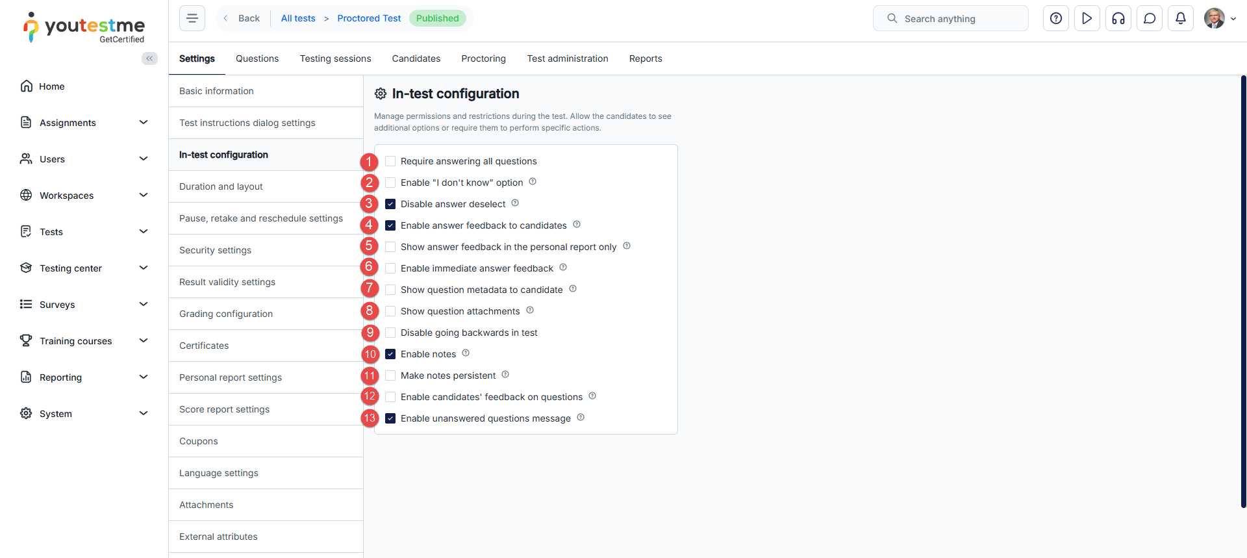The height and width of the screenshot is (558, 1247).
Task: Open the All tests breadcrumb link
Action: tap(298, 18)
